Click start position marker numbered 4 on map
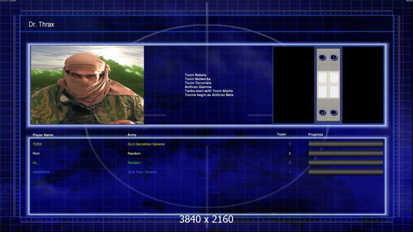413x232 pixels. click(x=322, y=113)
